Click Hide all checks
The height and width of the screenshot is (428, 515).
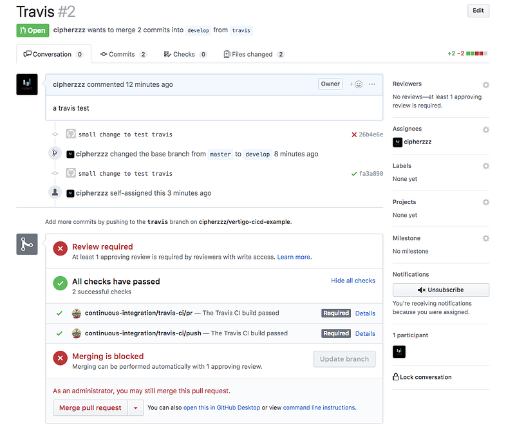(x=353, y=281)
